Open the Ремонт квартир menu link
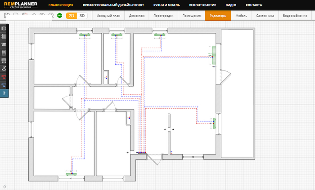Screen dimensions: 315x190 [202, 5]
